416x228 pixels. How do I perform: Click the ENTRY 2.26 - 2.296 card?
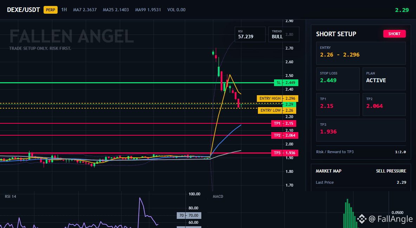[x=361, y=53]
